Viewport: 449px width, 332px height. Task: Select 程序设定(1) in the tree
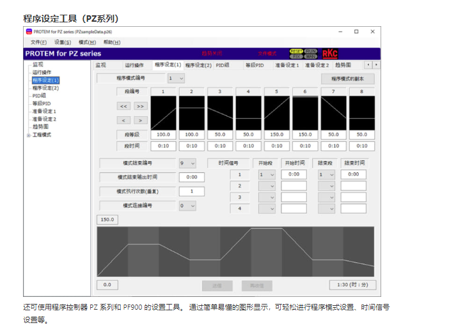[46, 80]
